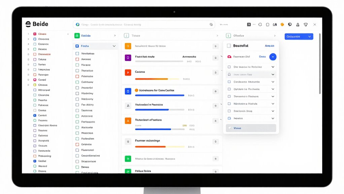
Task: Click the Beide logo icon
Action: (28, 24)
